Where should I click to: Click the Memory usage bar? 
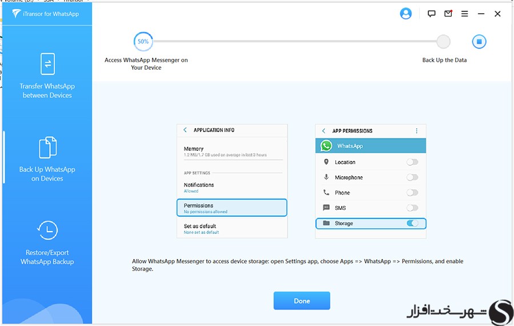click(233, 160)
